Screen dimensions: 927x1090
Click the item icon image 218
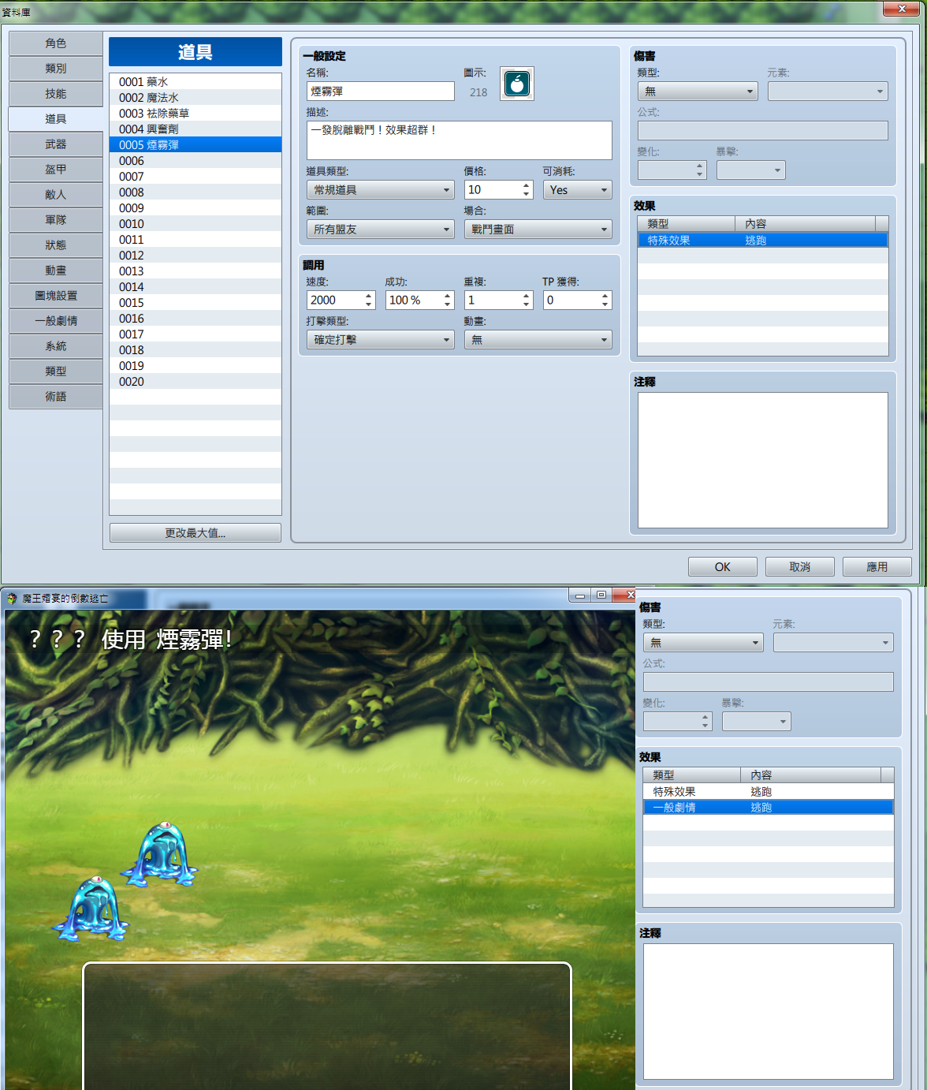[517, 84]
